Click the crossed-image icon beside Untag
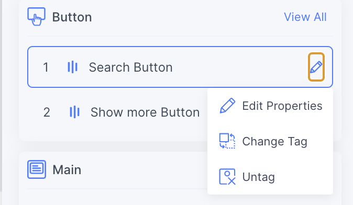The height and width of the screenshot is (205, 353). click(227, 177)
